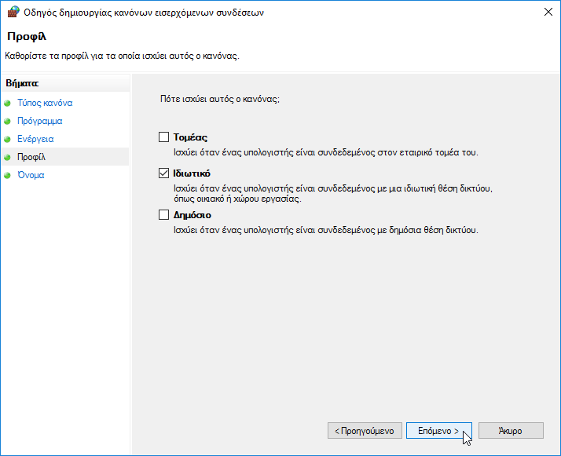This screenshot has width=561, height=456.
Task: Go to the Πρόγραμμα step
Action: tap(40, 121)
